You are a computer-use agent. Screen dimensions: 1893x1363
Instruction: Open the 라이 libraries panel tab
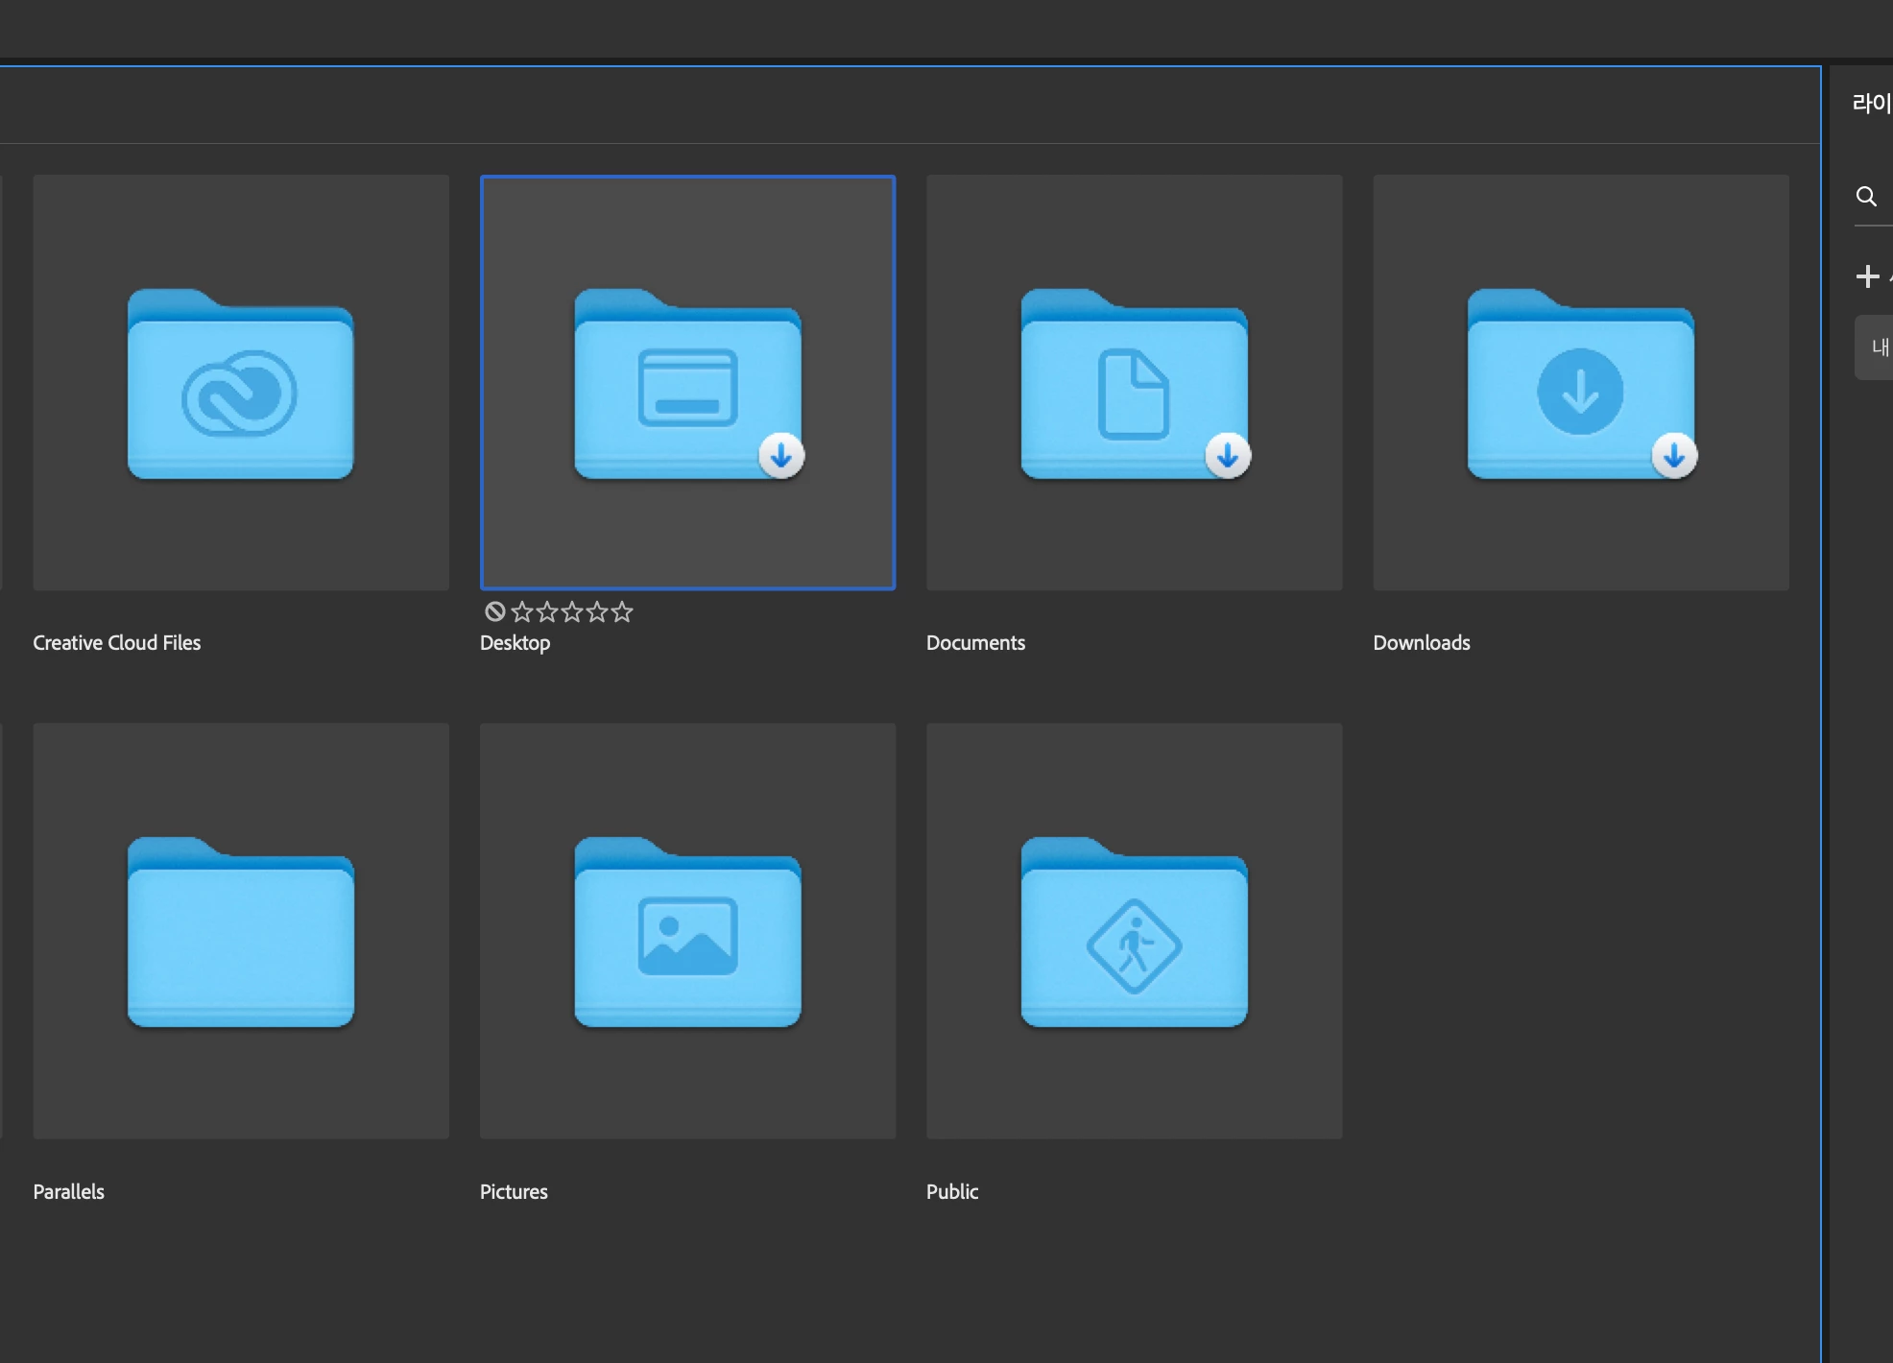coord(1871,103)
